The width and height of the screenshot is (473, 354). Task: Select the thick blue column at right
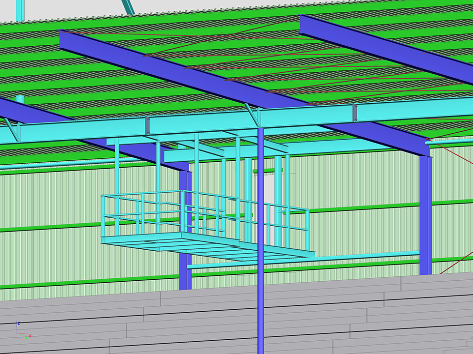(x=426, y=216)
